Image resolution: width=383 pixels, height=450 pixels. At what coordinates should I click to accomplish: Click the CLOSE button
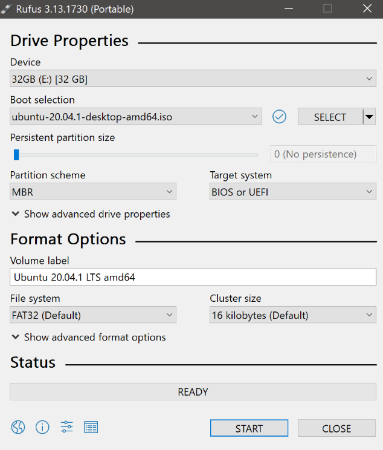tap(336, 428)
